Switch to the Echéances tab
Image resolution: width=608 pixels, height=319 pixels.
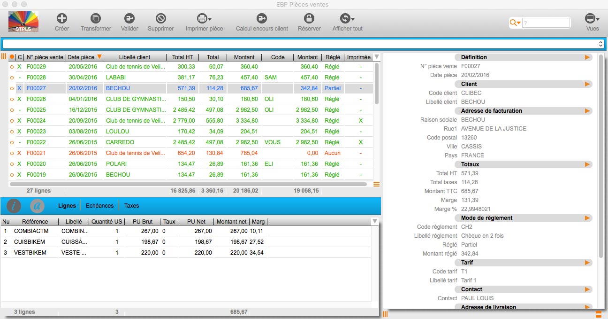99,206
